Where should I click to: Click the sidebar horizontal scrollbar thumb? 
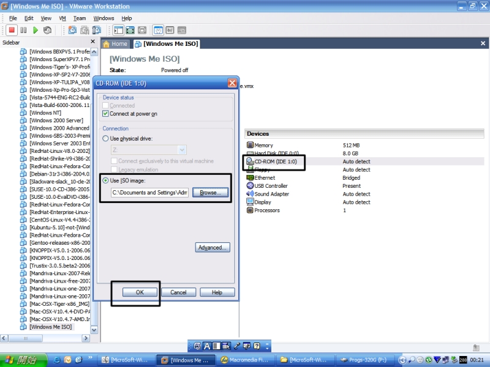pos(26,338)
